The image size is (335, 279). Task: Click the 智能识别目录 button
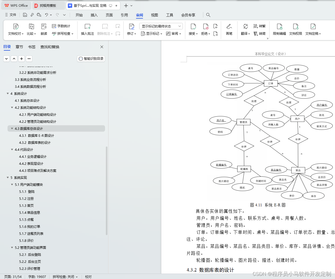coord(91,58)
